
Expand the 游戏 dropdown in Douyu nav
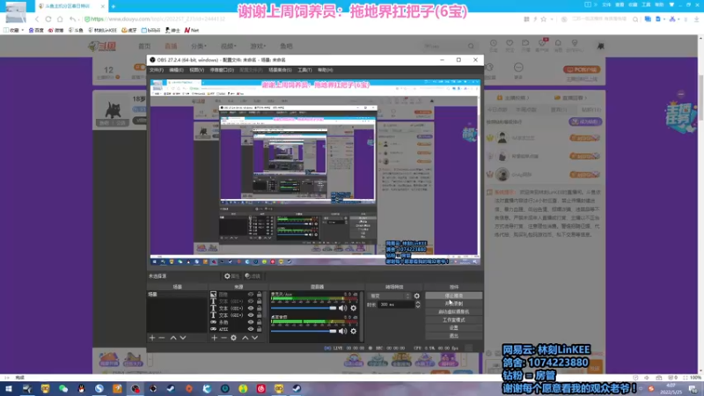258,46
